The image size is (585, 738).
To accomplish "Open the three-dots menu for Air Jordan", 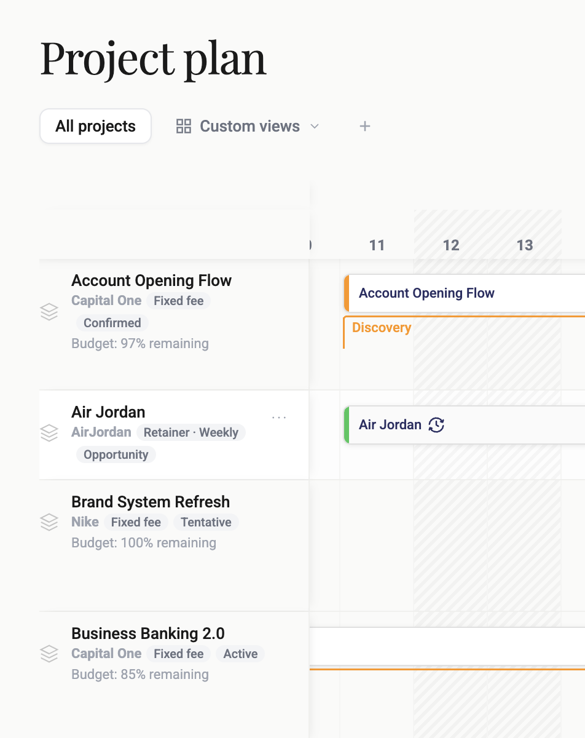I will (x=279, y=418).
